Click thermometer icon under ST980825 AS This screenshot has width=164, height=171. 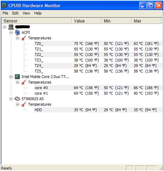click(24, 104)
